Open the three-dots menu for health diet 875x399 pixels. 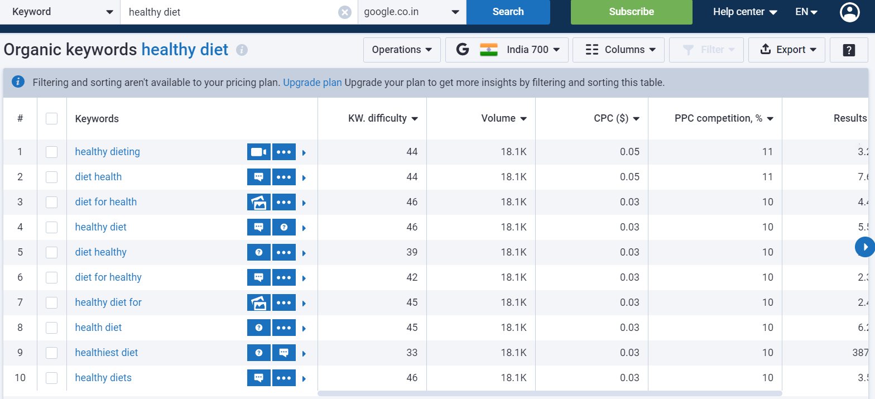click(x=284, y=328)
